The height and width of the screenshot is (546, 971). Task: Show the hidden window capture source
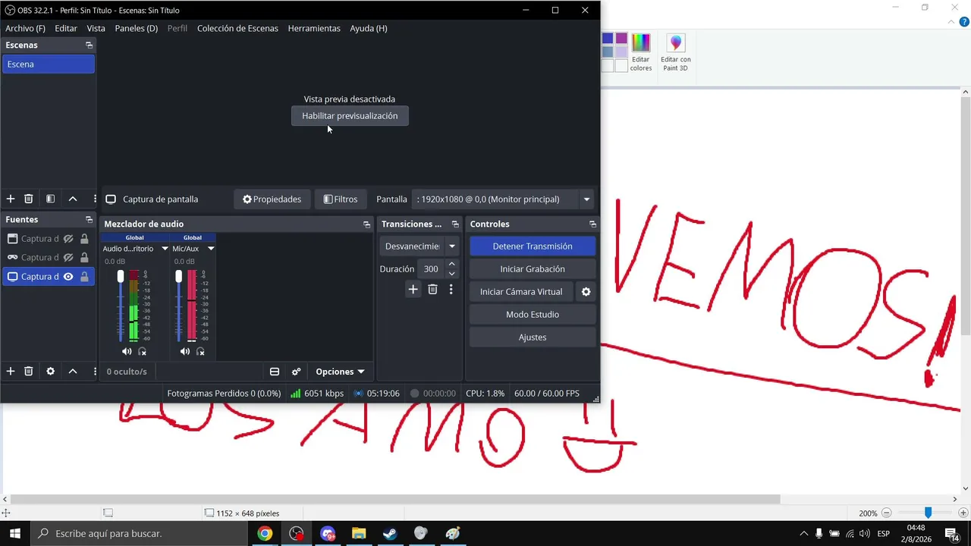pyautogui.click(x=68, y=239)
